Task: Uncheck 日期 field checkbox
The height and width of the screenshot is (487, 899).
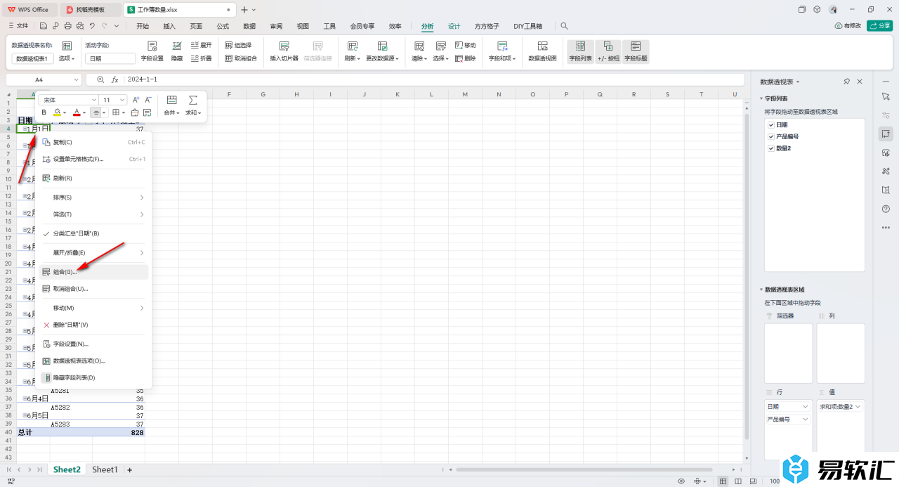Action: coord(771,124)
